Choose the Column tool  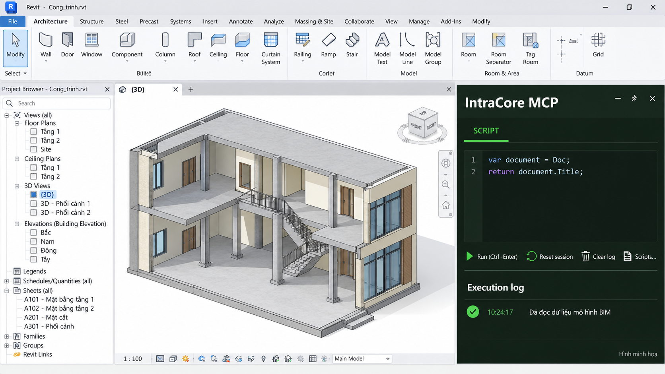click(x=165, y=47)
